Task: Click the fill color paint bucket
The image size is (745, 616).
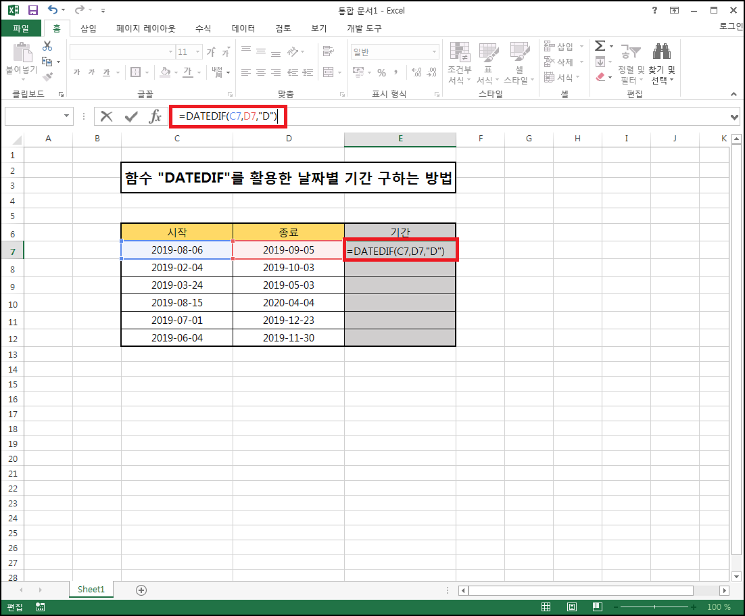Action: [x=166, y=72]
